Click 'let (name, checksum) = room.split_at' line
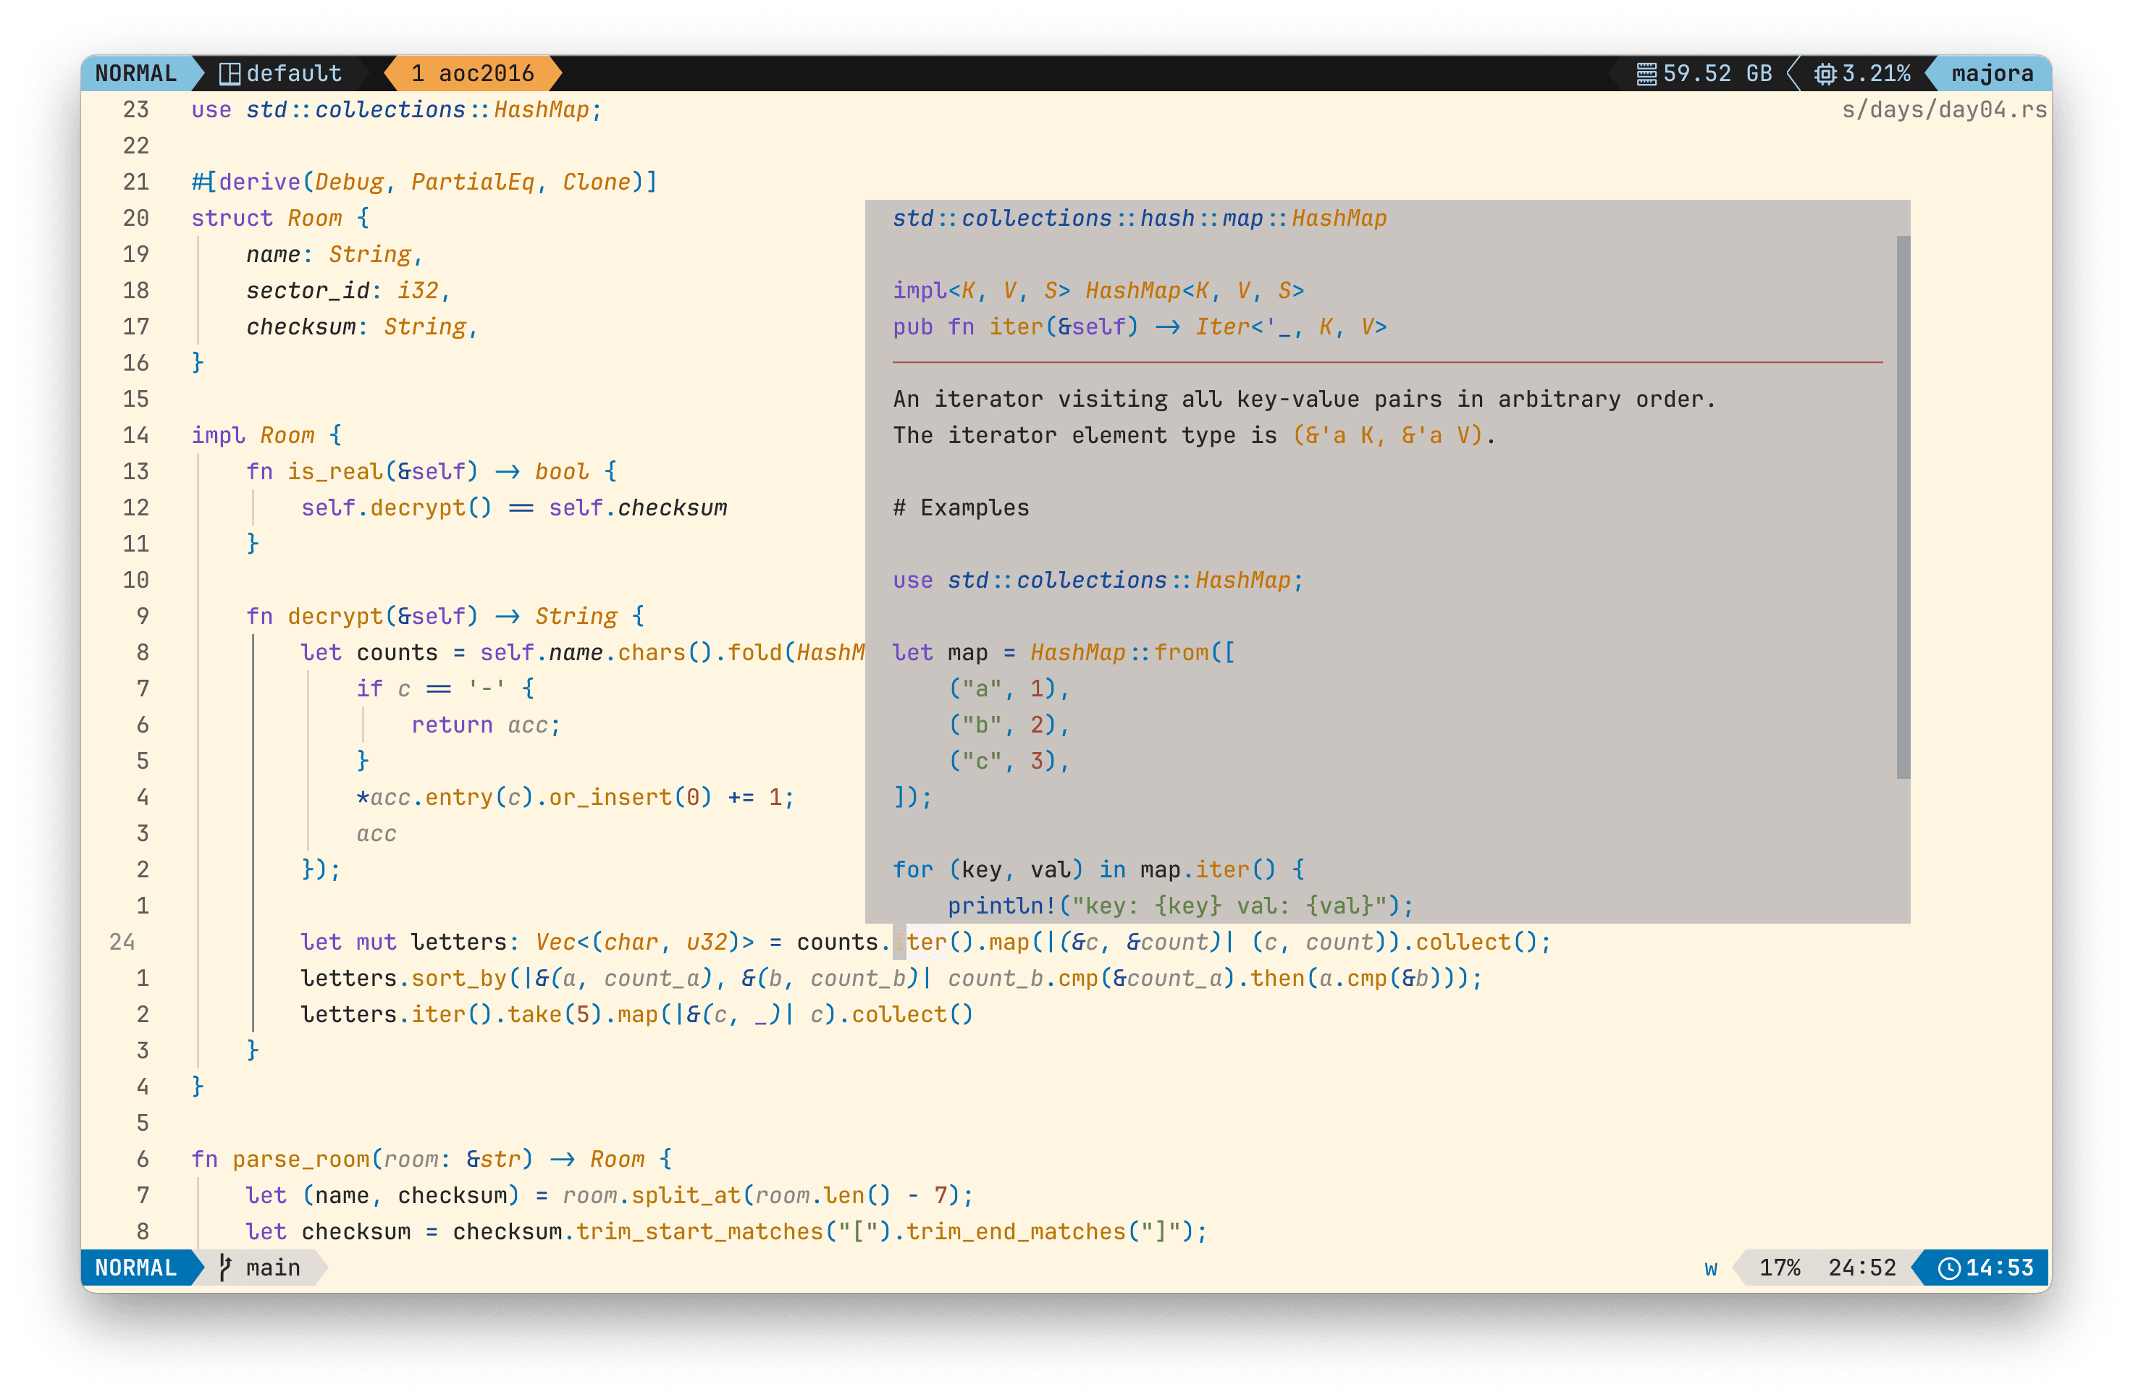This screenshot has height=1400, width=2133. click(610, 1196)
